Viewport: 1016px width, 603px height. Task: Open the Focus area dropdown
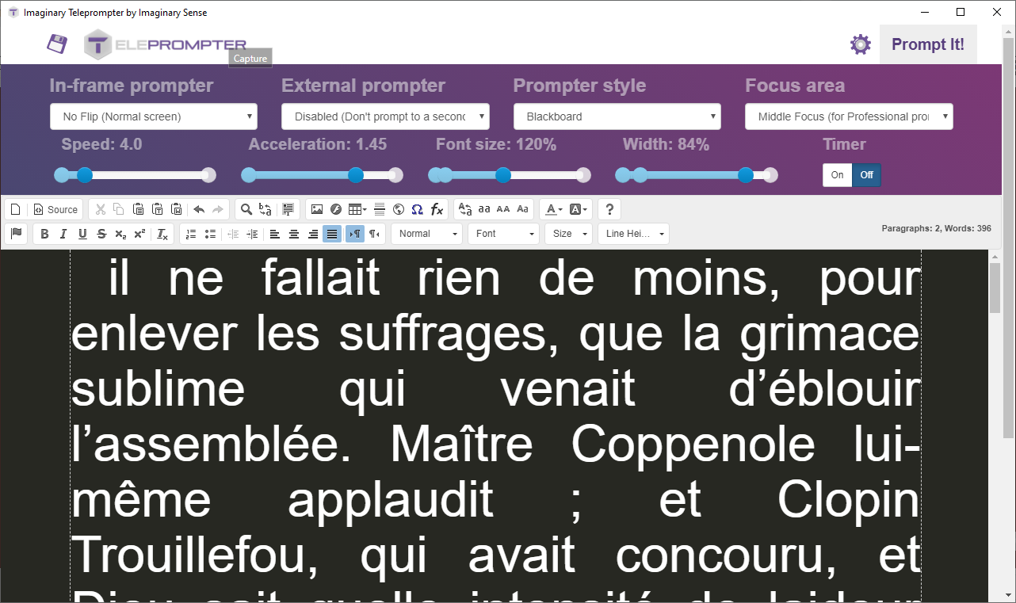(849, 116)
